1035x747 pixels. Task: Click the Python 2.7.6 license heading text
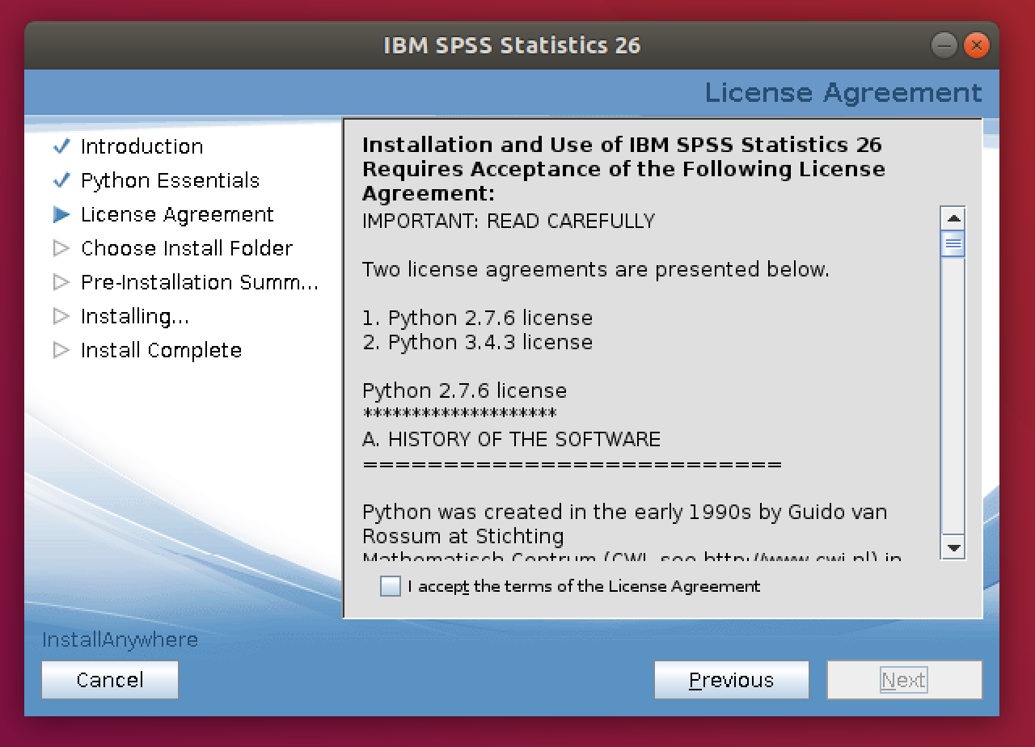pyautogui.click(x=464, y=390)
